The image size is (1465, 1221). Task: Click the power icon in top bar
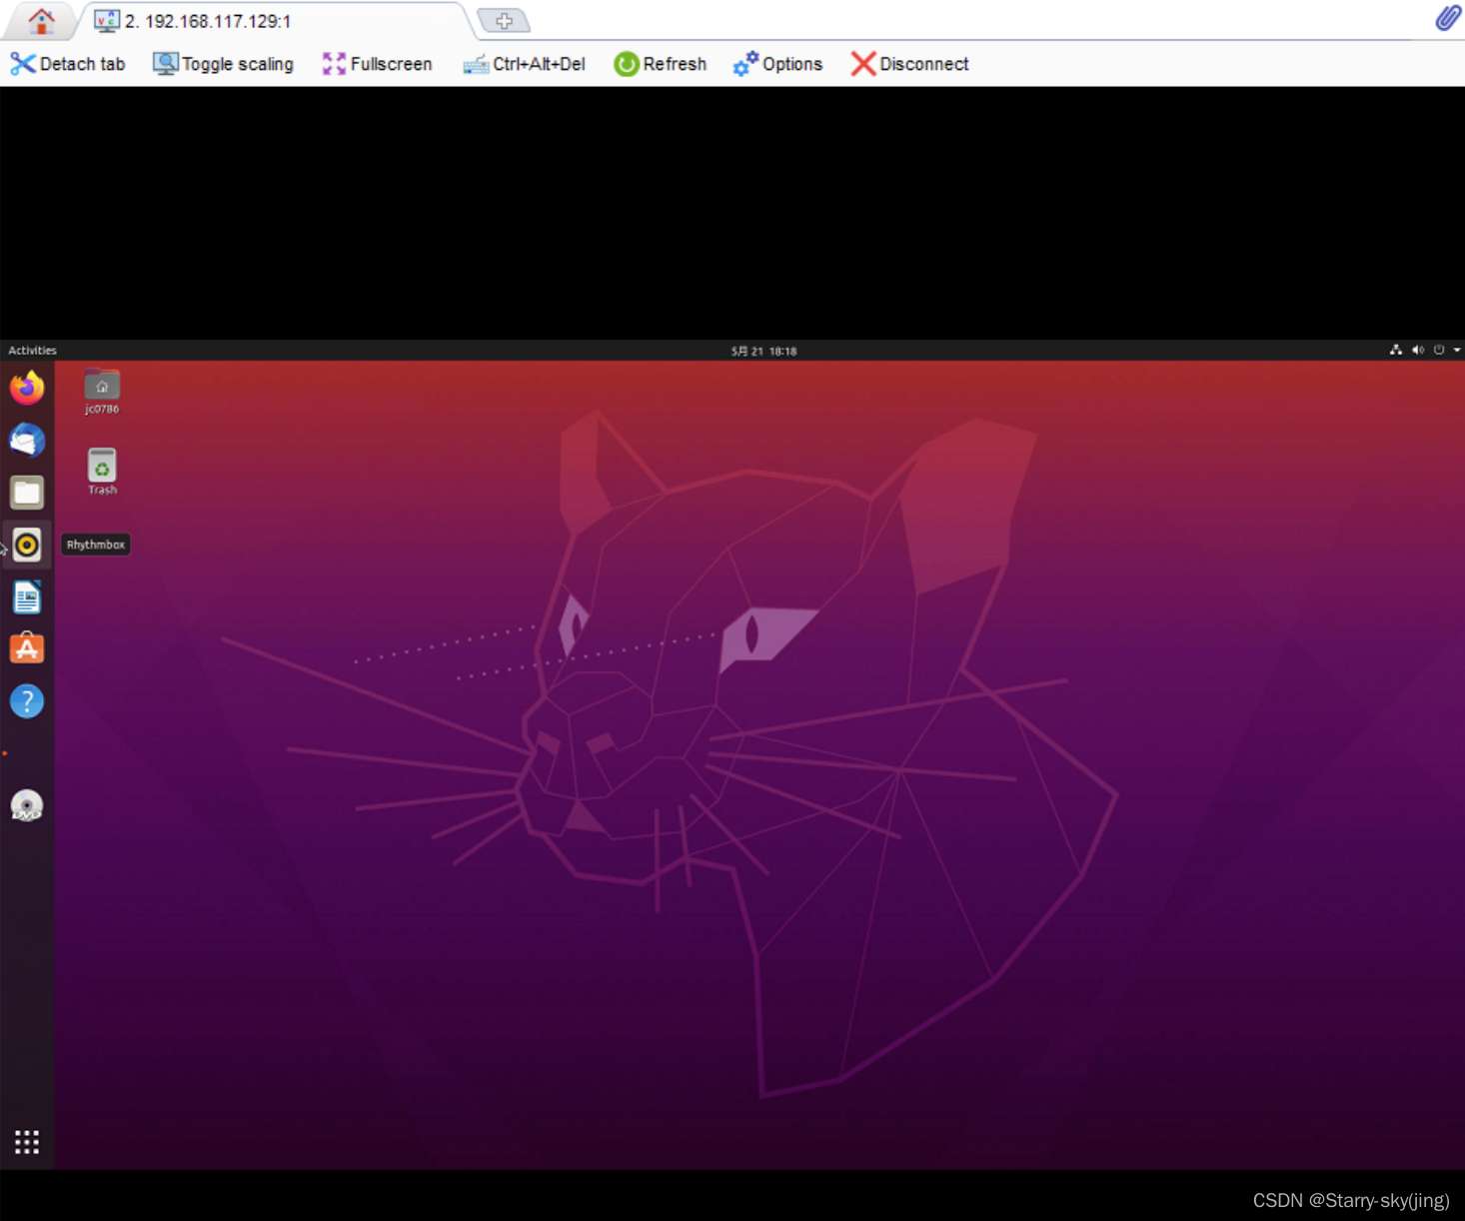[1439, 350]
